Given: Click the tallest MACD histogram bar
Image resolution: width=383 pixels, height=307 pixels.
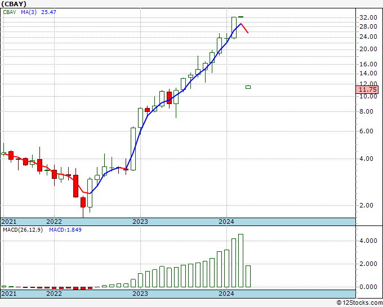Looking at the screenshot, I should 241,261.
